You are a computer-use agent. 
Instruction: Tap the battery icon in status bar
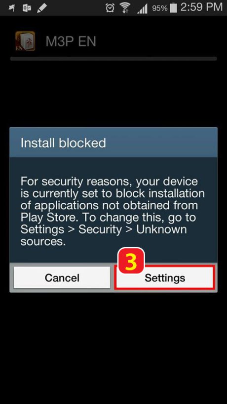coord(174,8)
